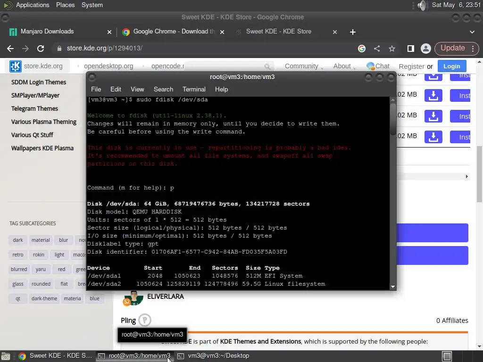483x362 pixels.
Task: Open the ELIVERLARA author avatar
Action: (x=133, y=298)
